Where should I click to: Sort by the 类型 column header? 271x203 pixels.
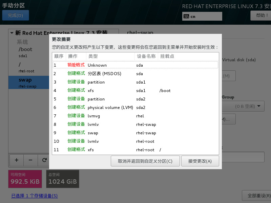tap(110, 56)
